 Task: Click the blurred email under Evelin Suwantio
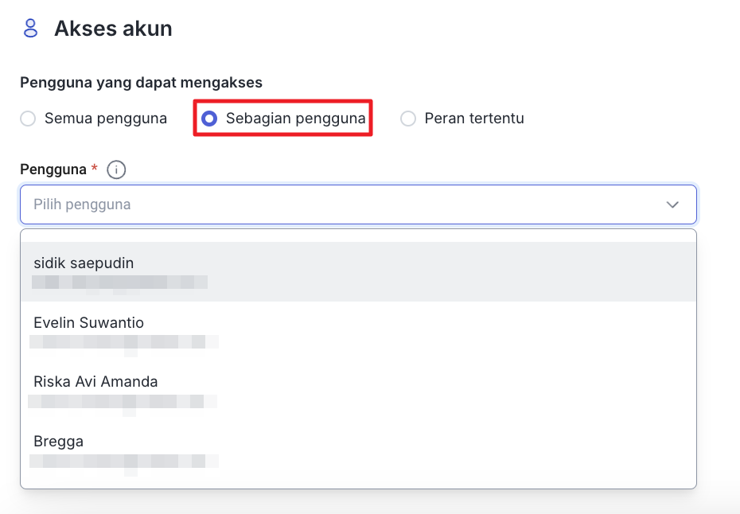123,341
